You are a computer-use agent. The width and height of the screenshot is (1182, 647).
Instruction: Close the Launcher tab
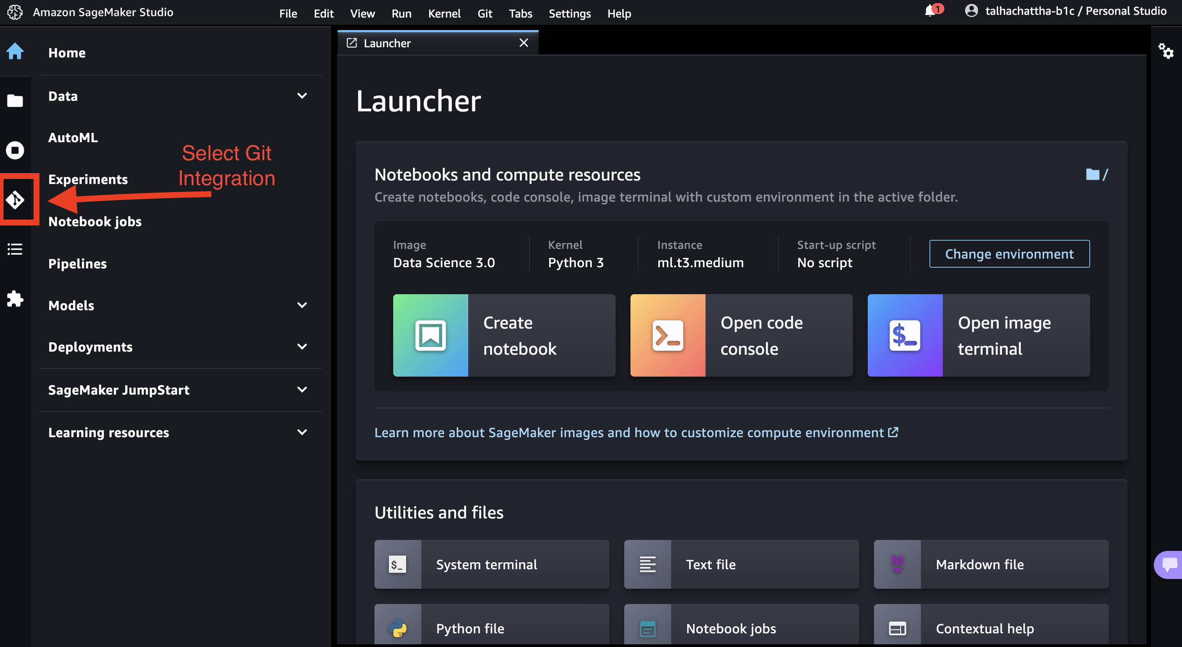pyautogui.click(x=523, y=43)
